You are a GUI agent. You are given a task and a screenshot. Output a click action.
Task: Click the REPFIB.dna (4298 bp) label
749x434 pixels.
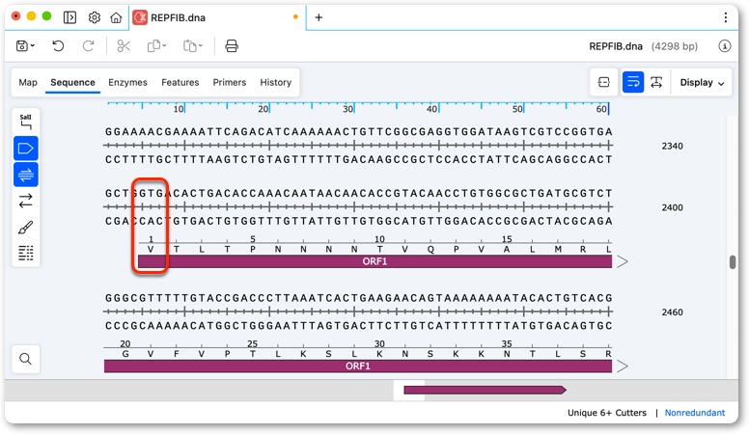pyautogui.click(x=643, y=46)
